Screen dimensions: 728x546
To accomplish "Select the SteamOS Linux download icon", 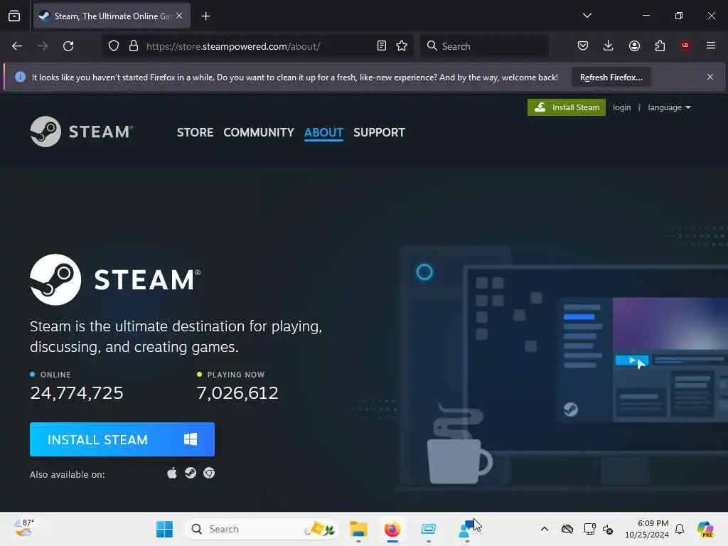I will click(191, 473).
